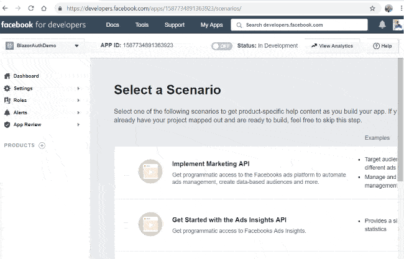
Task: Click the notifications bell icon
Action: (x=382, y=25)
